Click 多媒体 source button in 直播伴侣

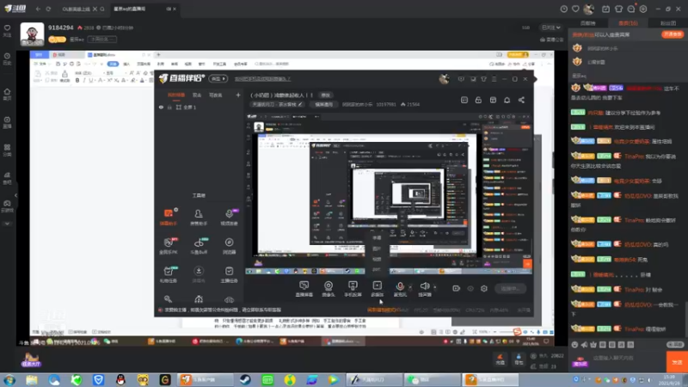378,289
